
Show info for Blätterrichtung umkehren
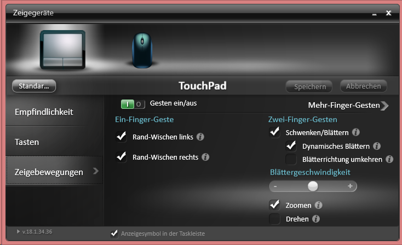pyautogui.click(x=389, y=159)
